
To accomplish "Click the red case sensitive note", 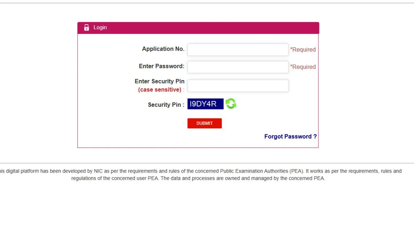I will (x=160, y=90).
